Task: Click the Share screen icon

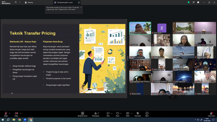Action: [x=127, y=114]
